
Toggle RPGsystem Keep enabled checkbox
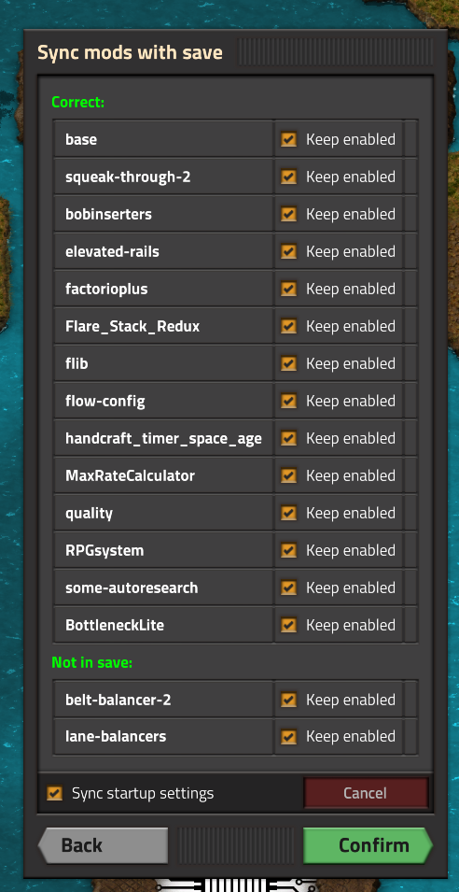tap(288, 551)
